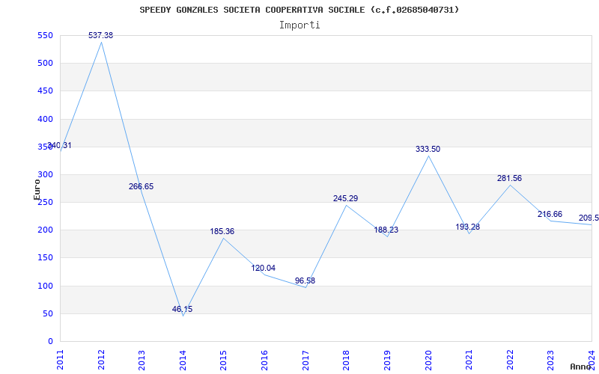Select the 216.66 data label
599x374 pixels.
pos(550,214)
